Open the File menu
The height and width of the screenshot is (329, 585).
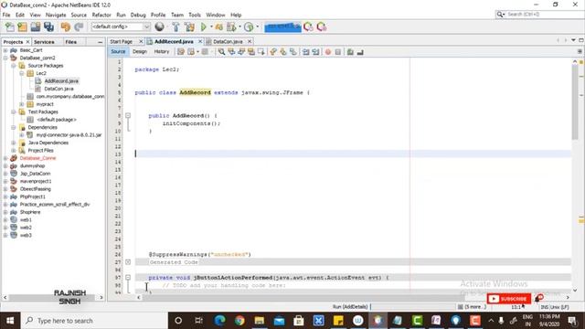tap(6, 15)
